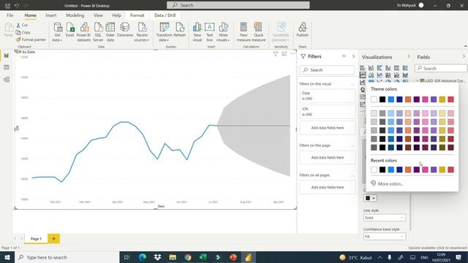Create a New measure
The height and width of the screenshot is (263, 468).
244,31
